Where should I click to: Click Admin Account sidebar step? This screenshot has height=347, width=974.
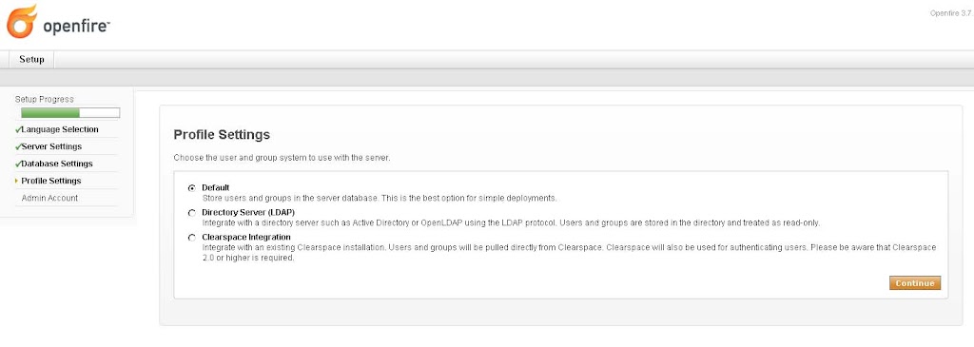(49, 198)
